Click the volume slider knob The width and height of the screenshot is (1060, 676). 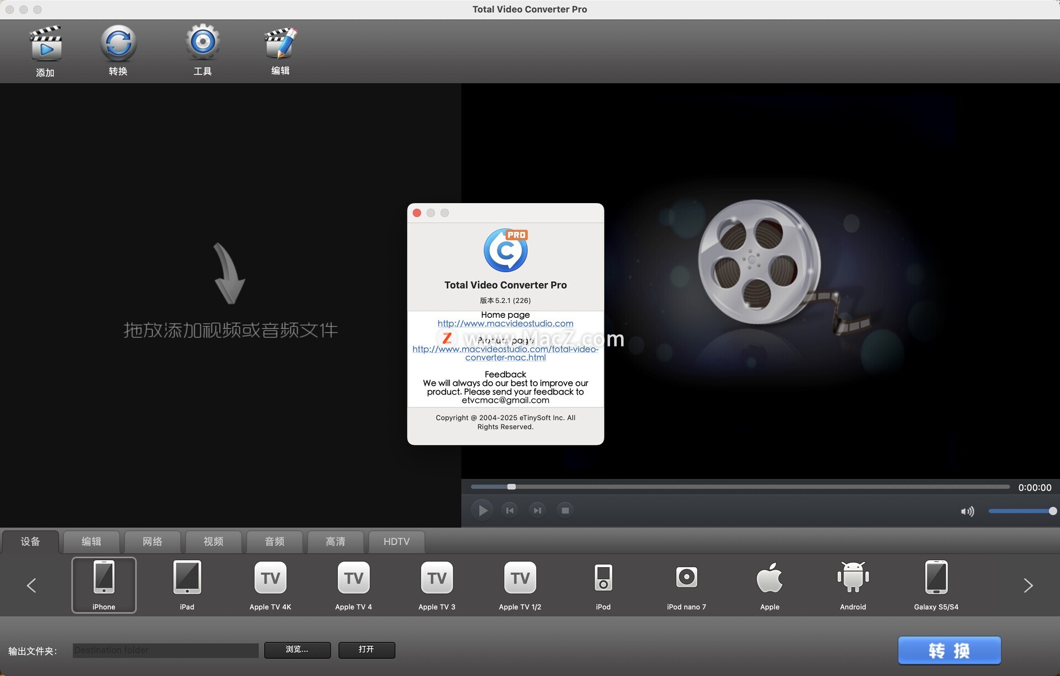click(1052, 511)
